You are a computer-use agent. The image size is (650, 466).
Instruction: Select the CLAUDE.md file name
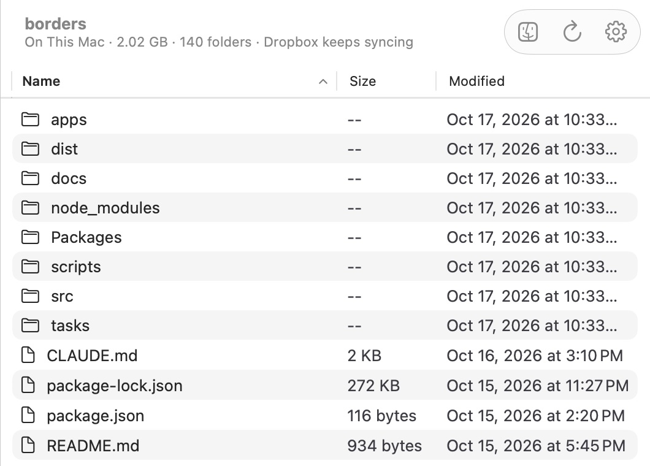pos(92,355)
